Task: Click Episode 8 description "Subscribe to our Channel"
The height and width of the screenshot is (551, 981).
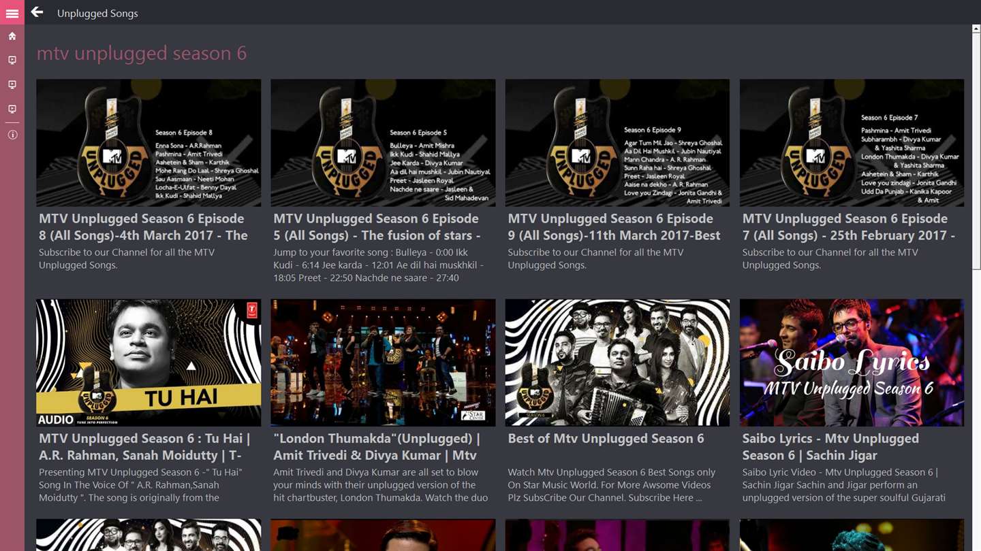Action: pos(127,258)
